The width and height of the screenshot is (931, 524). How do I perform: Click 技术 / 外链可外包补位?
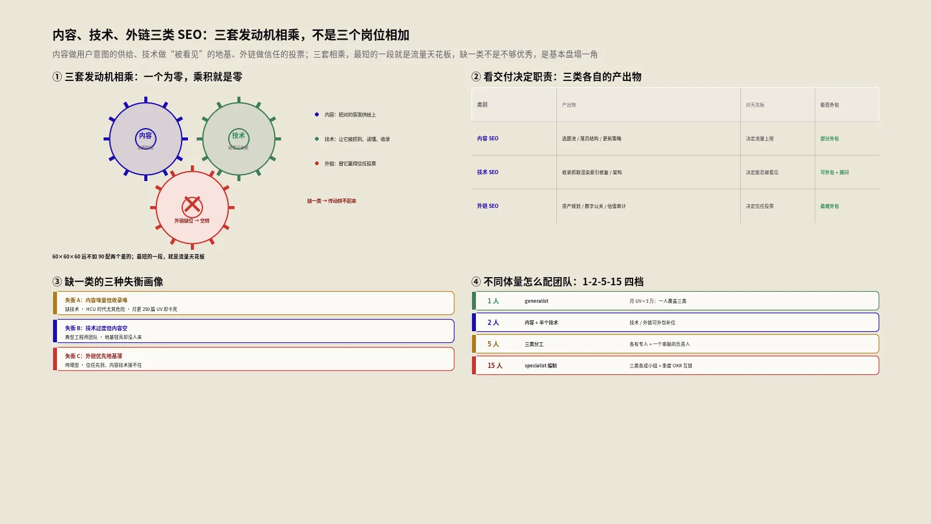pos(652,323)
